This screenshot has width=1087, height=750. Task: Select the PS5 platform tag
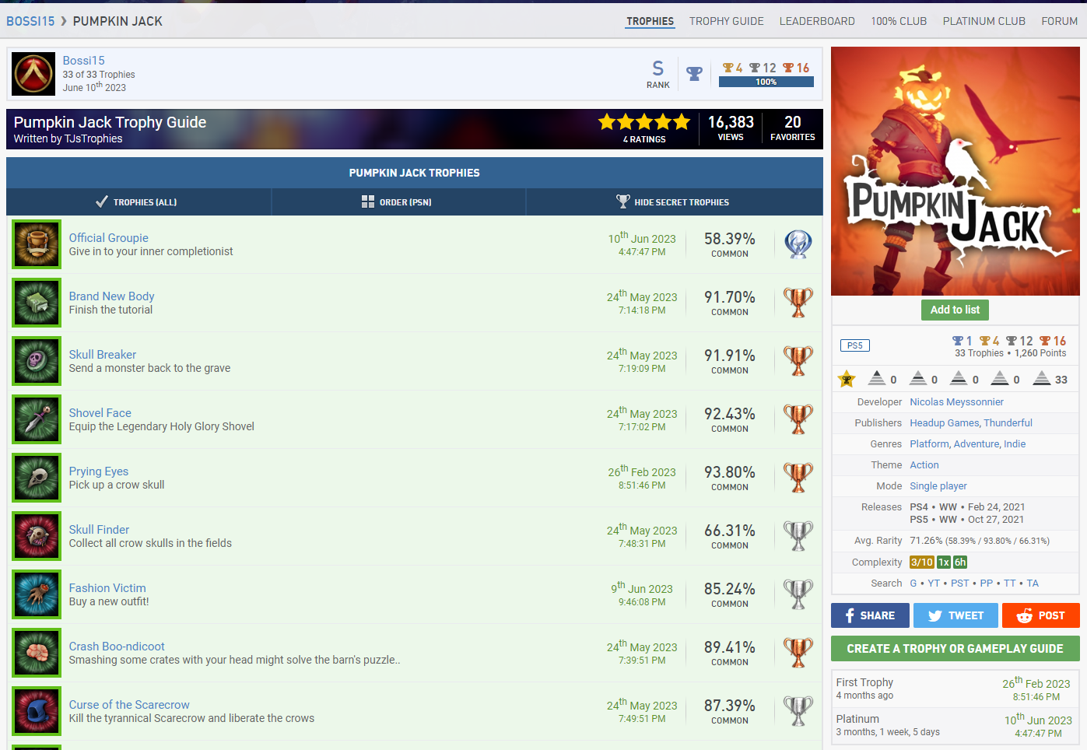pyautogui.click(x=854, y=345)
